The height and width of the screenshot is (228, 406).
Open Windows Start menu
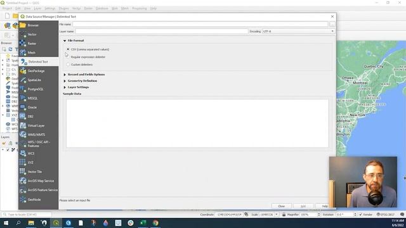[x=6, y=223]
